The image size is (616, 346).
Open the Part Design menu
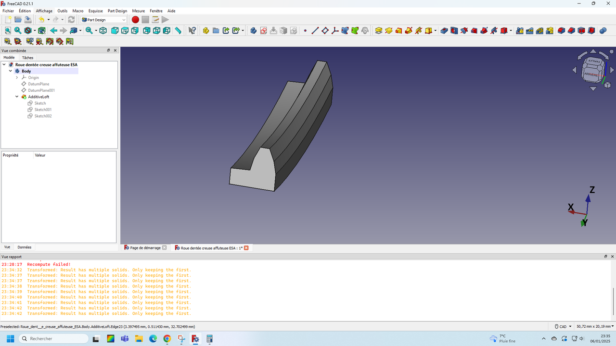click(117, 11)
